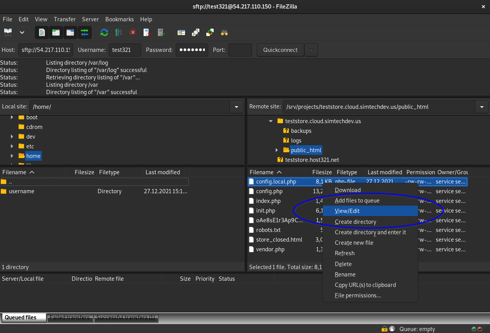Click the folder icon beside username
This screenshot has height=333, width=490.
(x=4, y=191)
